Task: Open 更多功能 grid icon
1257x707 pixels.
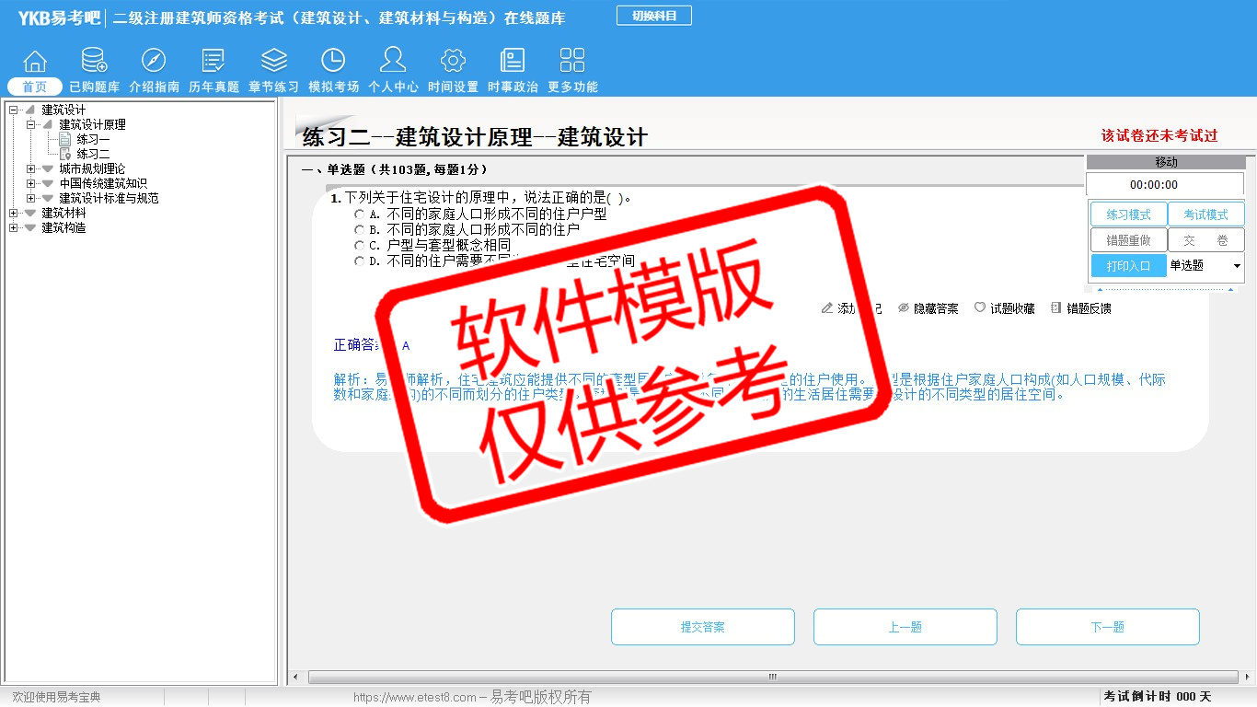Action: 572,61
